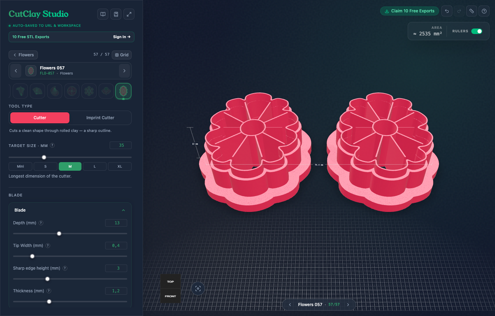Click the Sign In link
495x316 pixels.
coord(122,37)
